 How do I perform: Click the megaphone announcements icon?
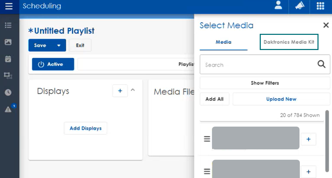pyautogui.click(x=299, y=6)
